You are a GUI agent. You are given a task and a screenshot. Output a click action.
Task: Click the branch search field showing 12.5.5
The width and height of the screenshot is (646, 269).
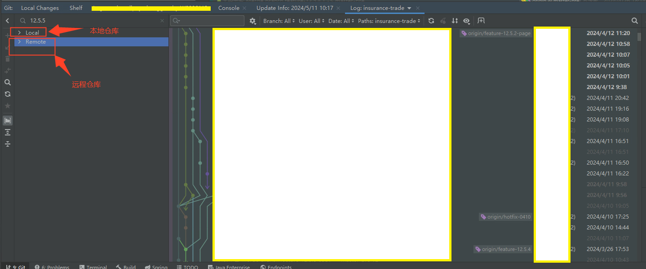click(92, 21)
